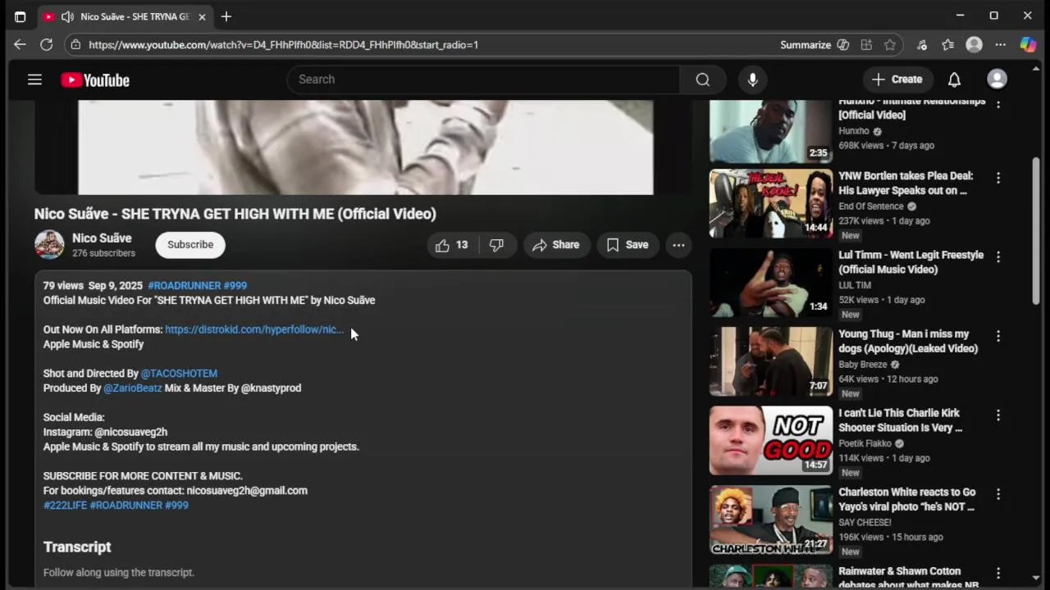Open options for Hunxho video
This screenshot has height=590, width=1050.
[x=998, y=104]
